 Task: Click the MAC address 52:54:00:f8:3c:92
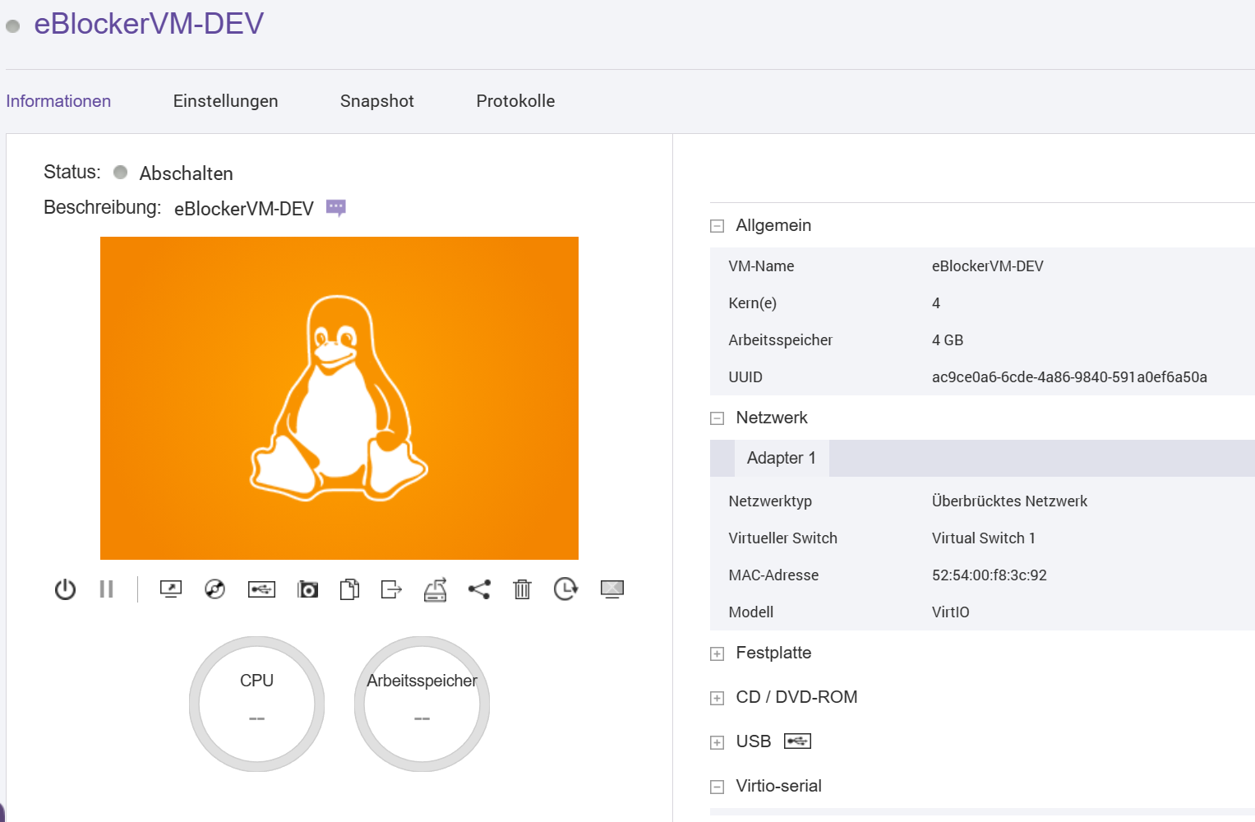click(x=990, y=575)
